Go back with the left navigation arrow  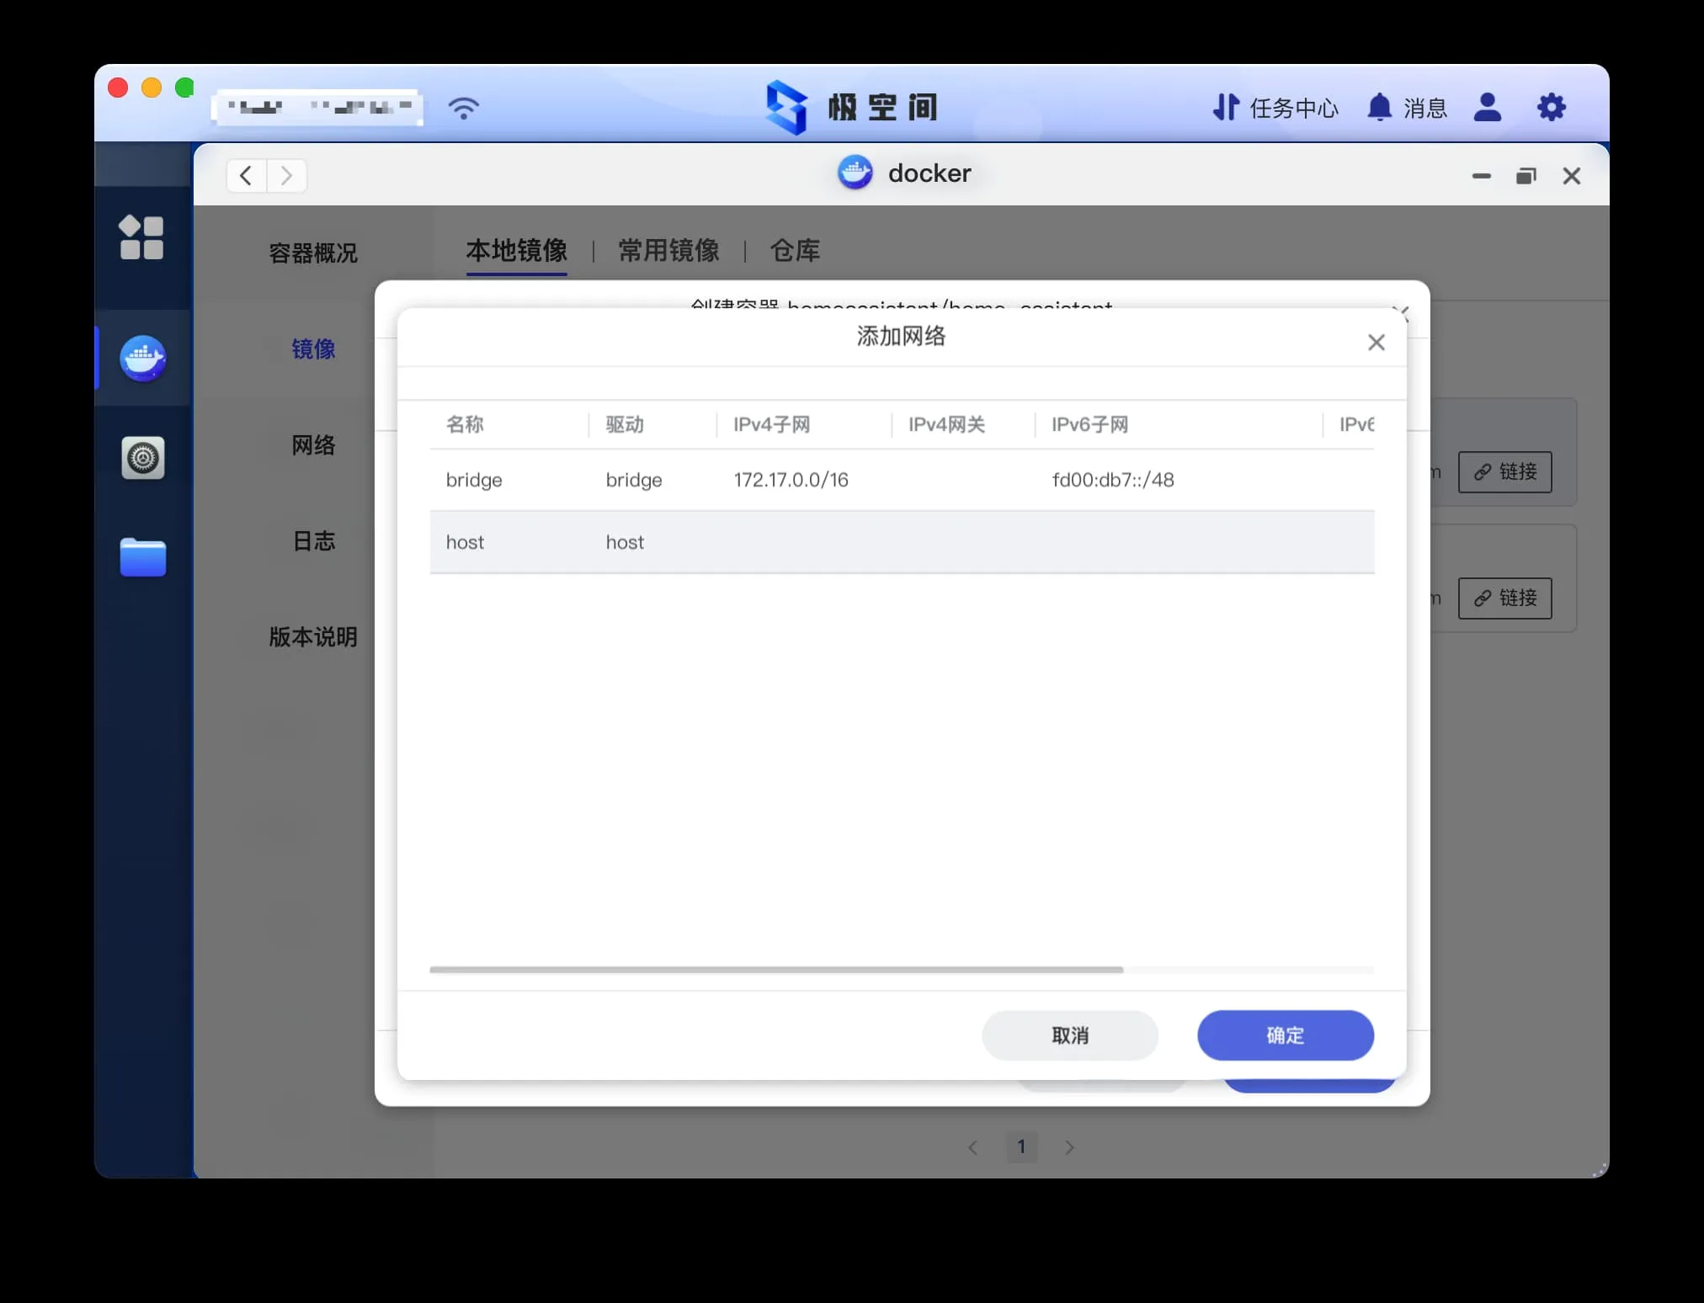pyautogui.click(x=246, y=176)
